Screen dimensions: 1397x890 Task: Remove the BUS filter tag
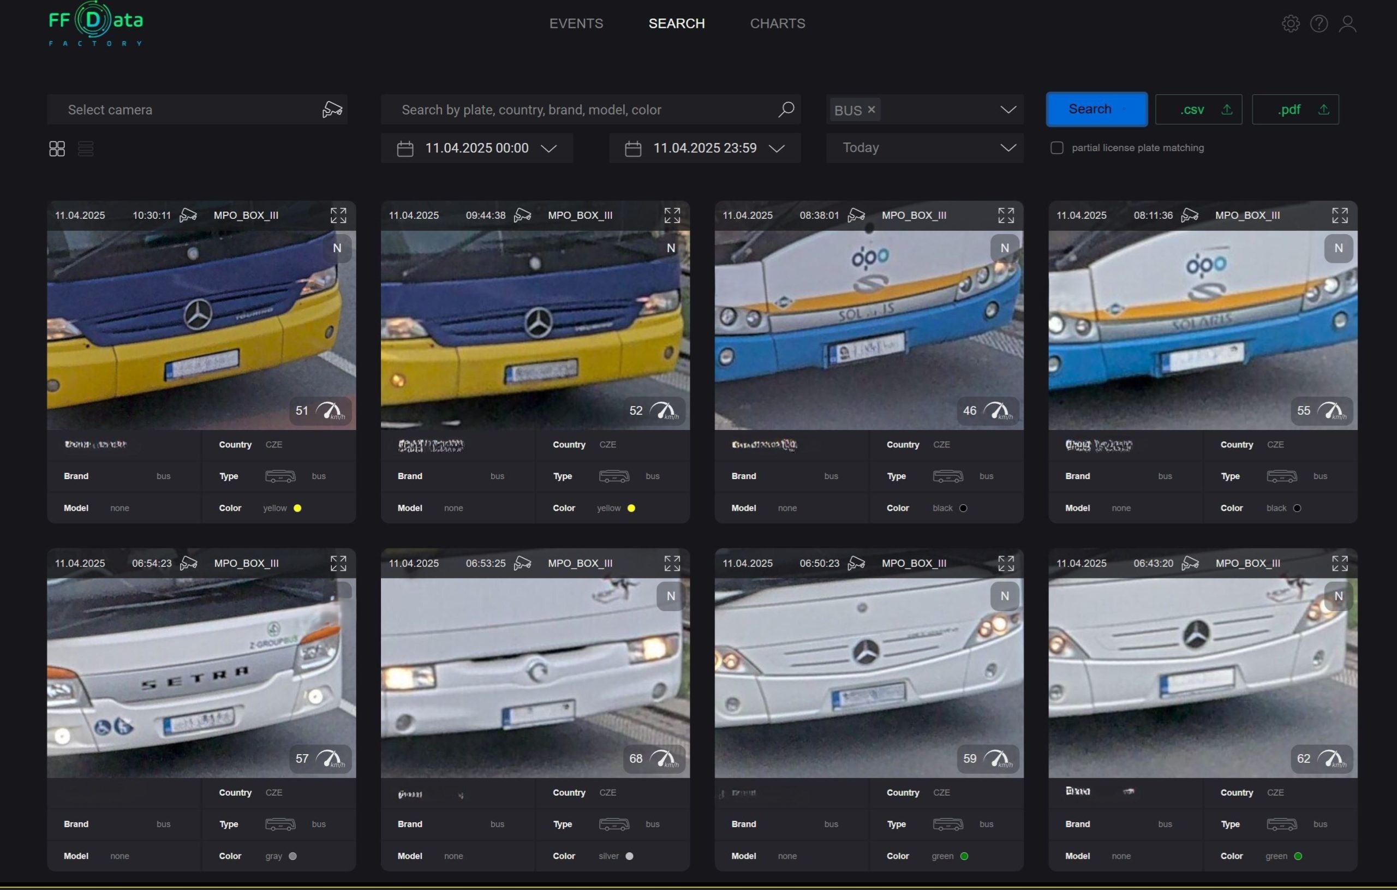(871, 109)
